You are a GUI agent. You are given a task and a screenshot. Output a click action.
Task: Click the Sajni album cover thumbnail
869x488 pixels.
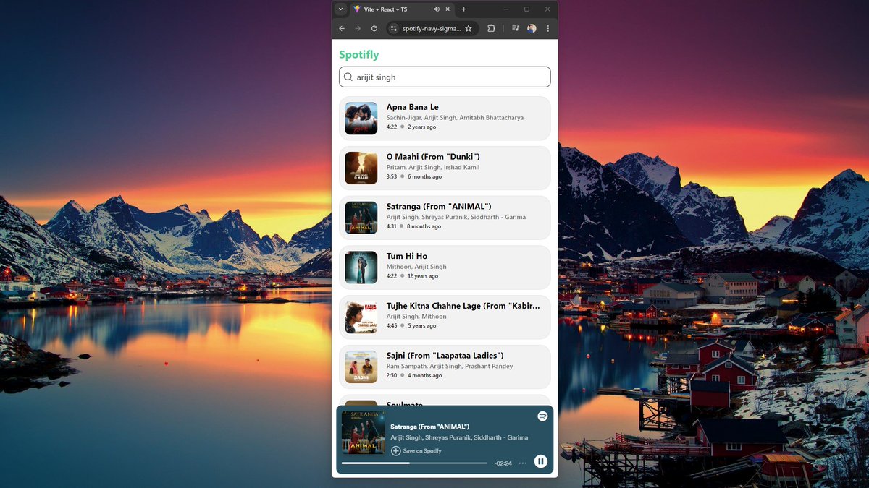pyautogui.click(x=361, y=367)
